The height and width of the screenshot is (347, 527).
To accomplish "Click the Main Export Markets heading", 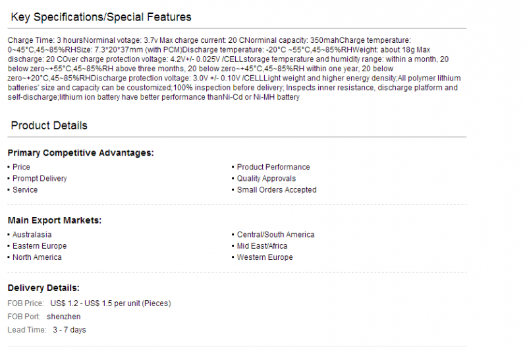I will click(55, 220).
